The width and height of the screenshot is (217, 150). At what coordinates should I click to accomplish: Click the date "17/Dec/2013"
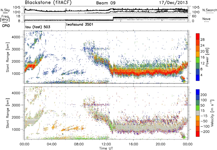174,3
